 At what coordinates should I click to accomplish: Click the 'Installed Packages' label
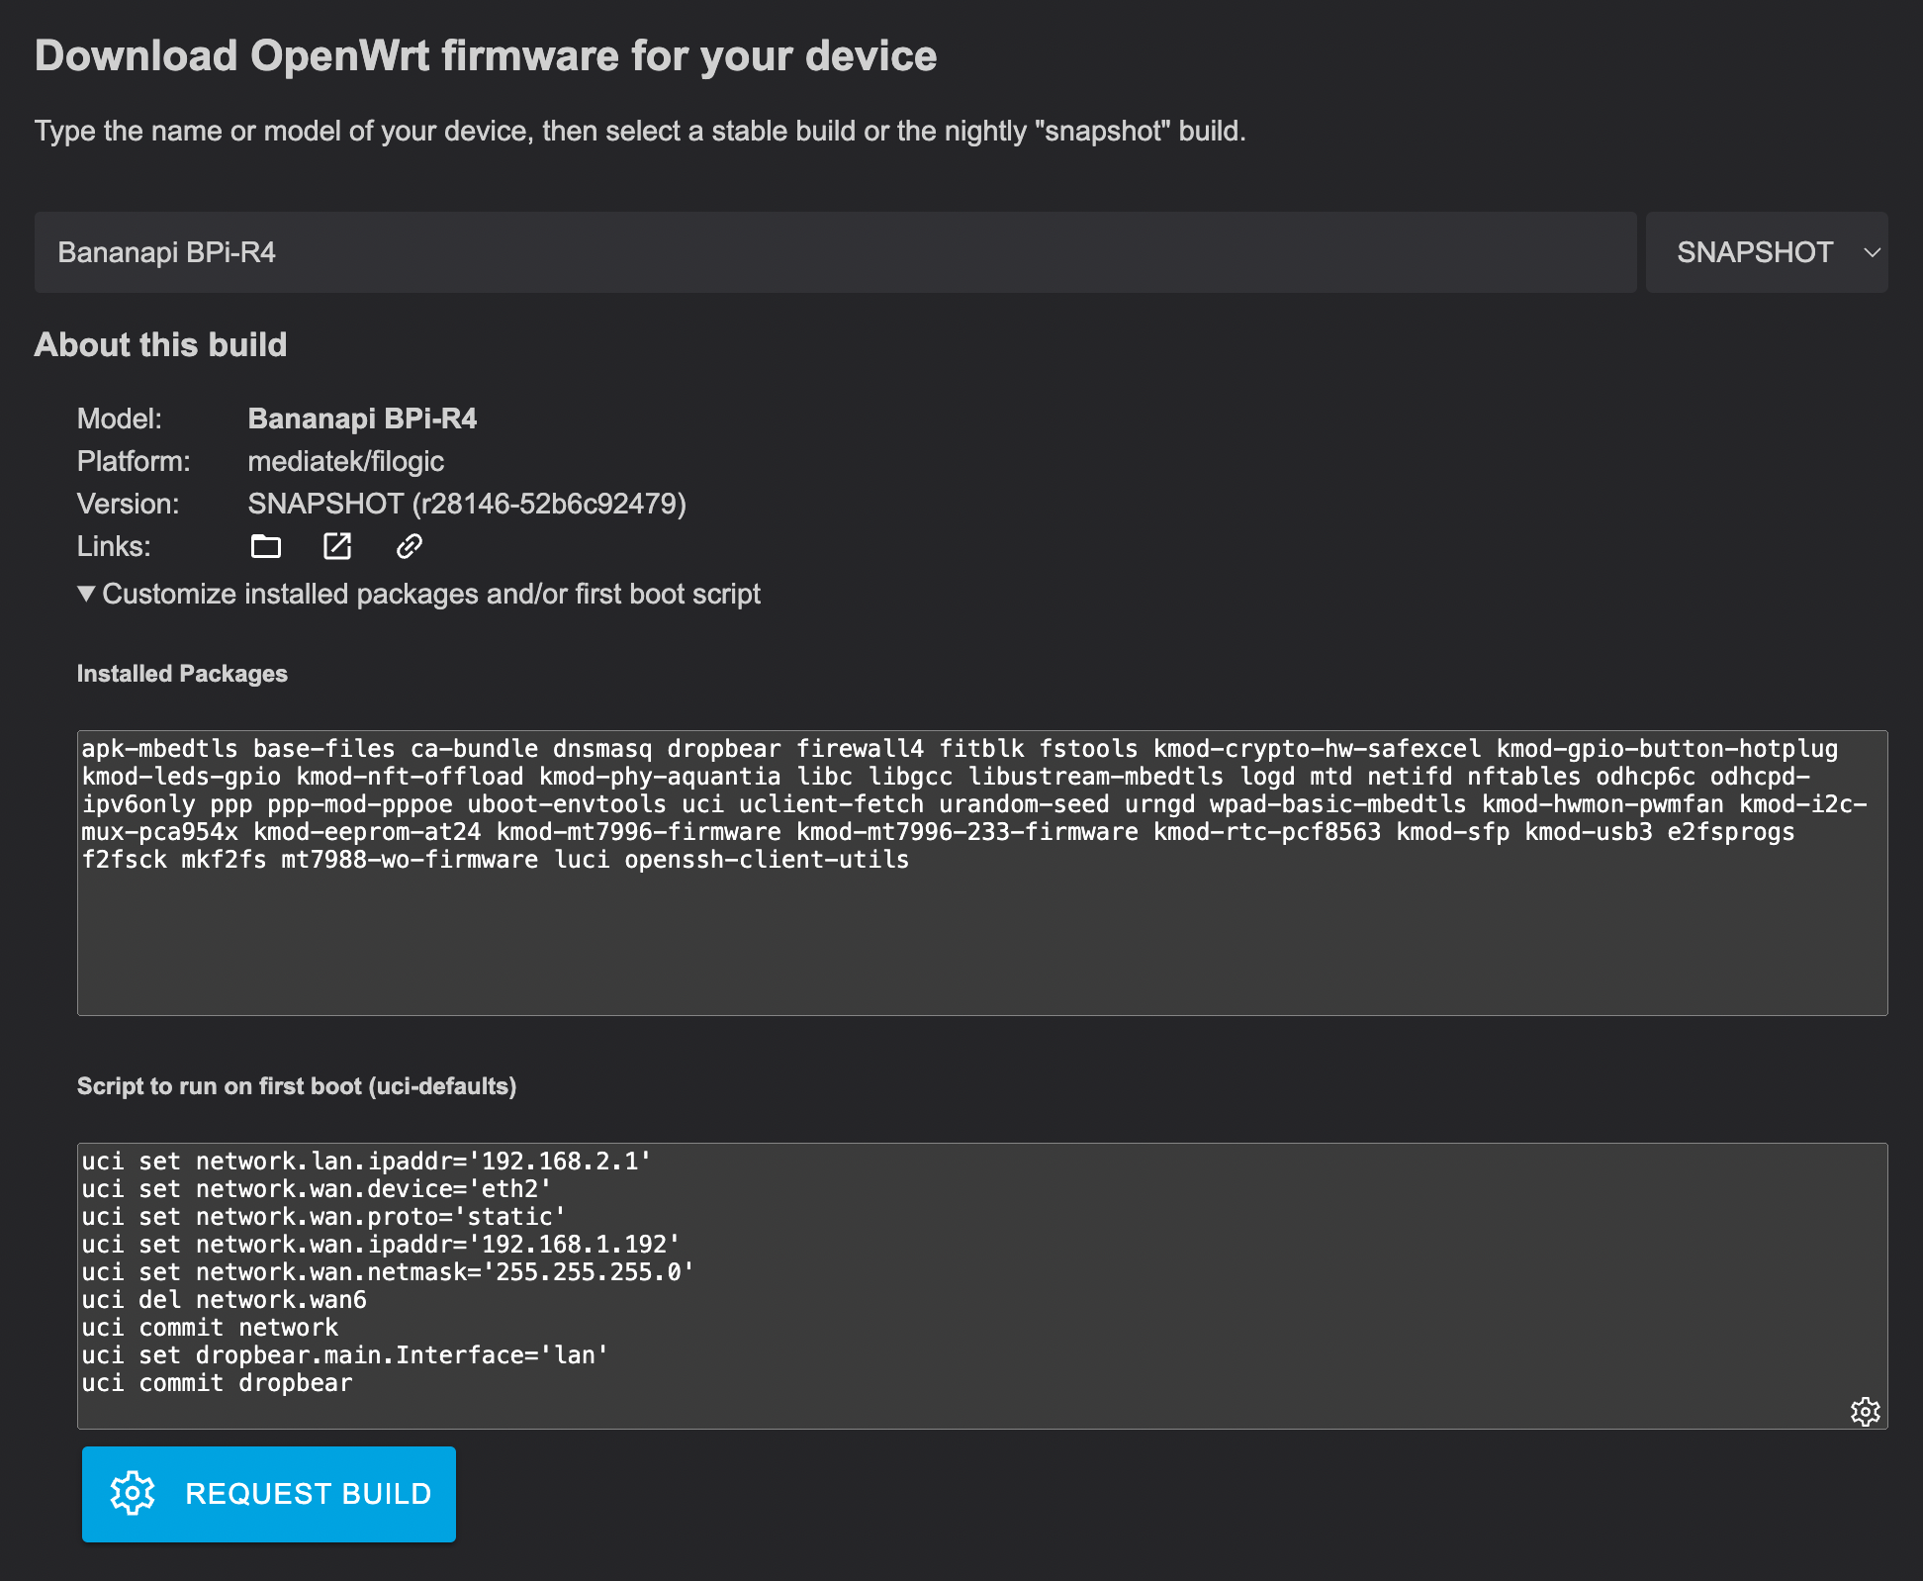182,674
